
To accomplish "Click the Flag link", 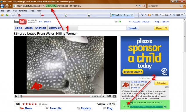I will [110, 108].
